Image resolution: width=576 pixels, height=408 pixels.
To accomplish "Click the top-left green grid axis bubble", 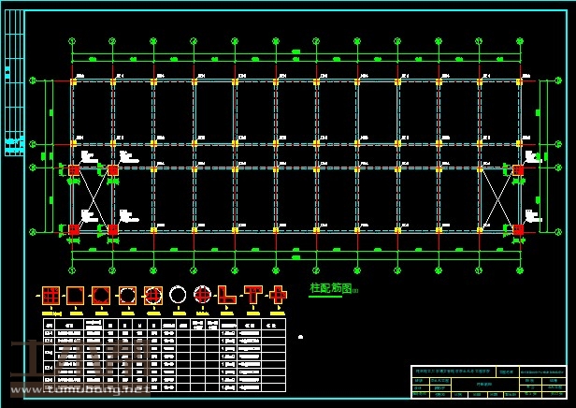I will click(72, 41).
